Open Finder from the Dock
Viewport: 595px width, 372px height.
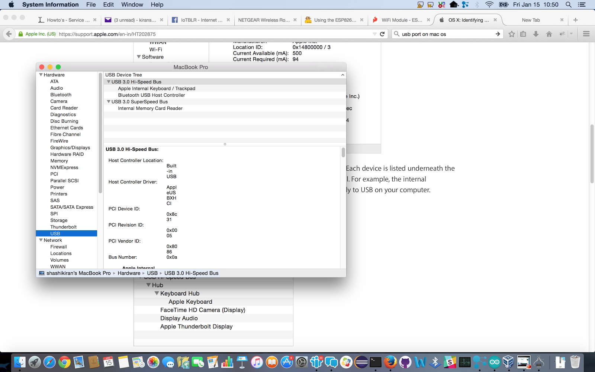point(20,362)
